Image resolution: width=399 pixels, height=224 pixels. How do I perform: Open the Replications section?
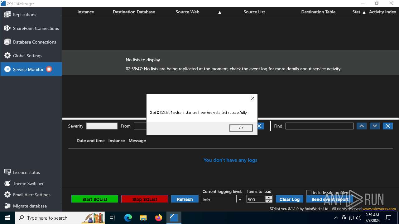point(31,15)
